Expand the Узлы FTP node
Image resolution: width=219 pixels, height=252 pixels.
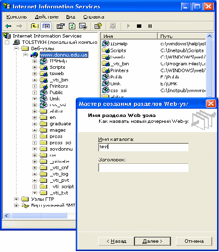pos(16,199)
